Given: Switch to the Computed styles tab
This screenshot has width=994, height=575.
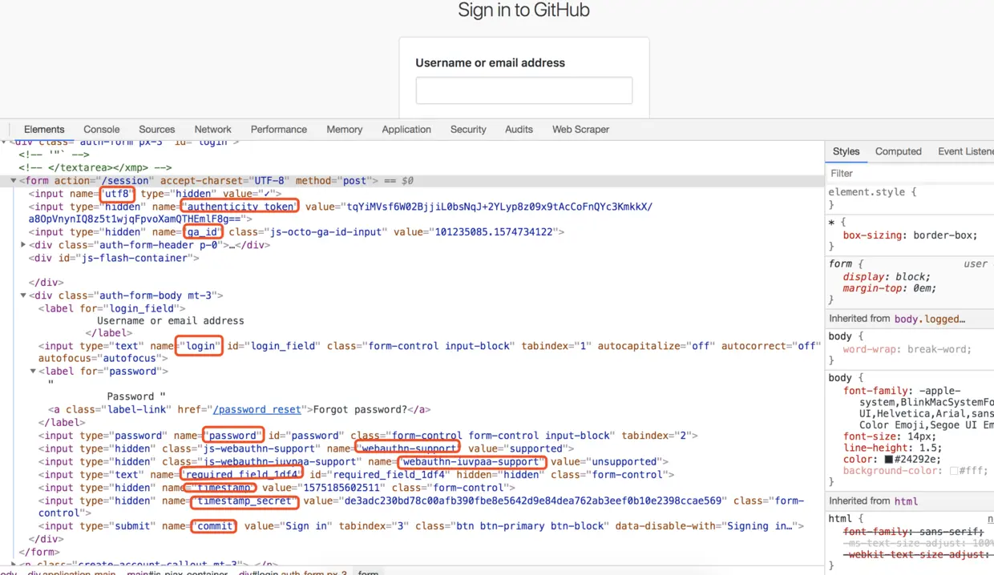Looking at the screenshot, I should pos(898,151).
